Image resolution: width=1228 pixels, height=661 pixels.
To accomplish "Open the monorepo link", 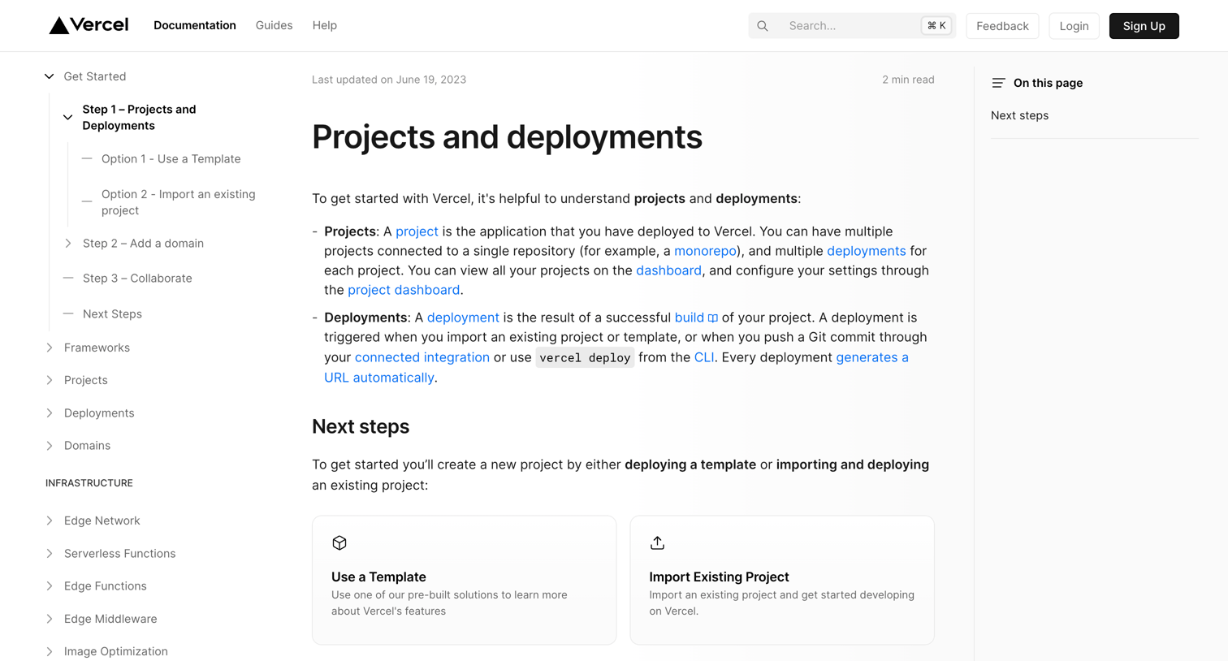I will pos(705,251).
